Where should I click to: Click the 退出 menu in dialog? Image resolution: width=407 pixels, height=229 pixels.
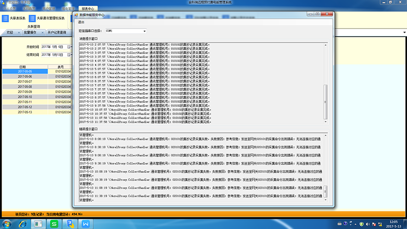(x=81, y=22)
